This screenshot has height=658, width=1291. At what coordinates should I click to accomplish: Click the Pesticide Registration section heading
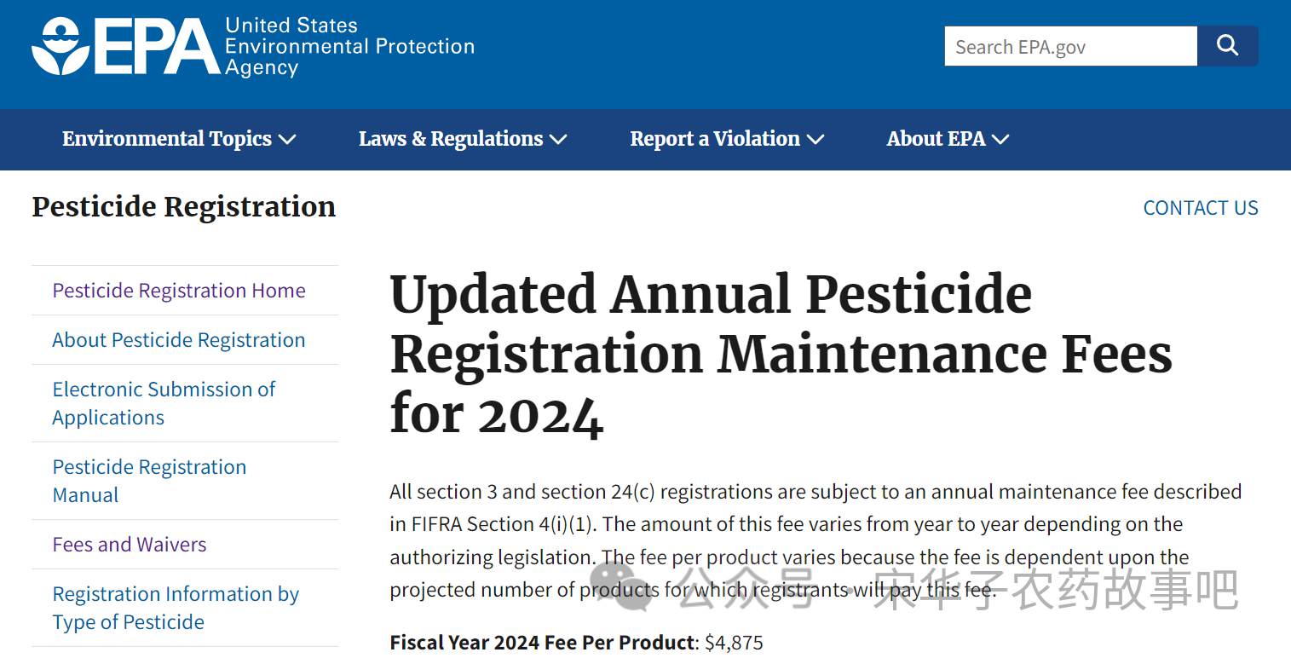point(184,207)
